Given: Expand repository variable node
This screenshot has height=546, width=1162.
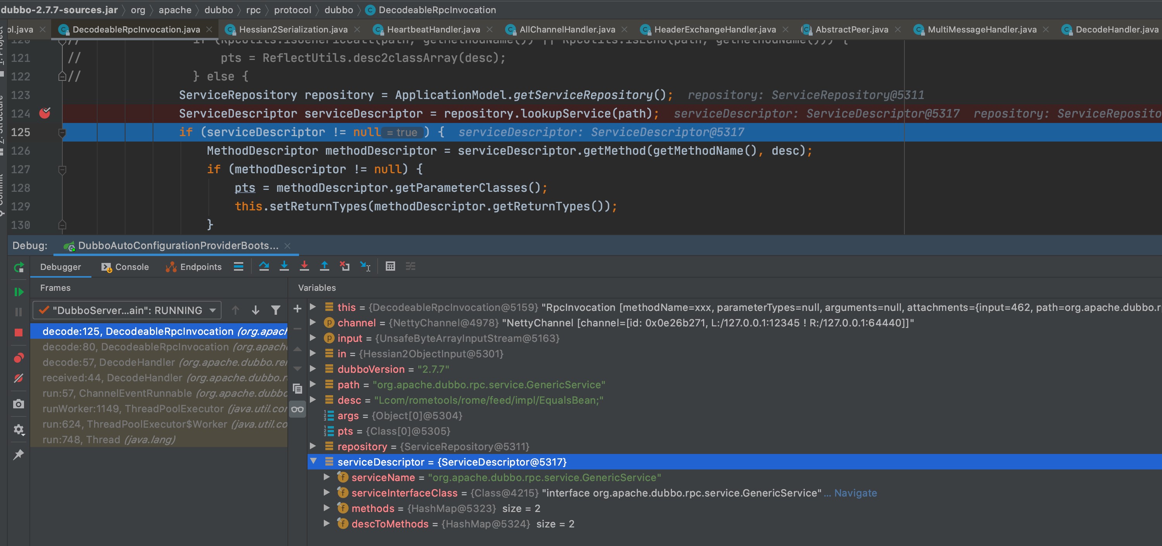Looking at the screenshot, I should [x=313, y=446].
